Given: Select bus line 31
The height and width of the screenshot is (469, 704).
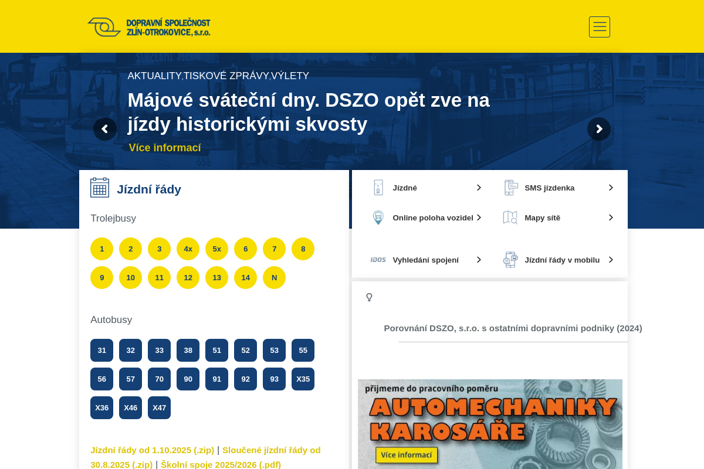Looking at the screenshot, I should pyautogui.click(x=101, y=350).
